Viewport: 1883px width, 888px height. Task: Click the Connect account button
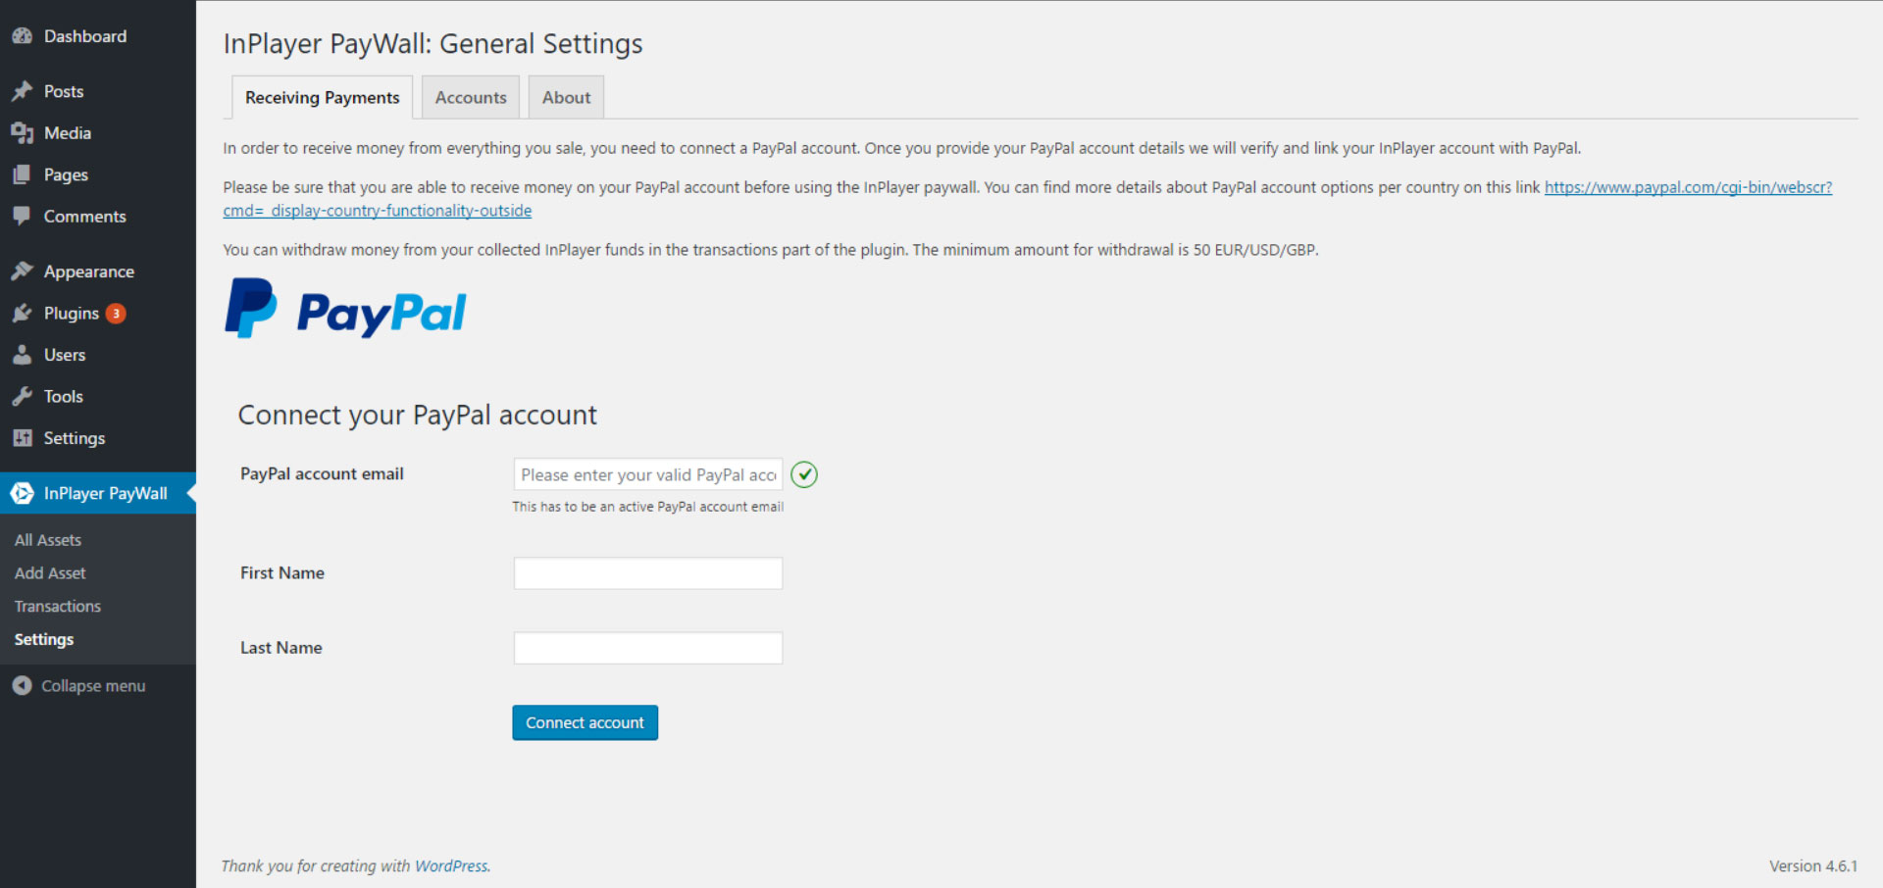pos(585,722)
